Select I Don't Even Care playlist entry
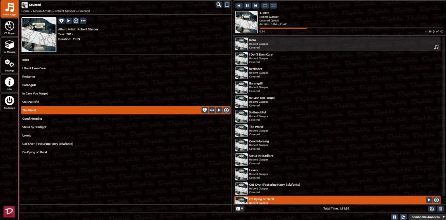 click(338, 58)
